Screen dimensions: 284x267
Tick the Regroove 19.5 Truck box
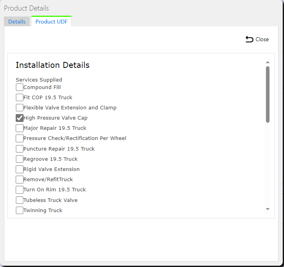(x=20, y=159)
